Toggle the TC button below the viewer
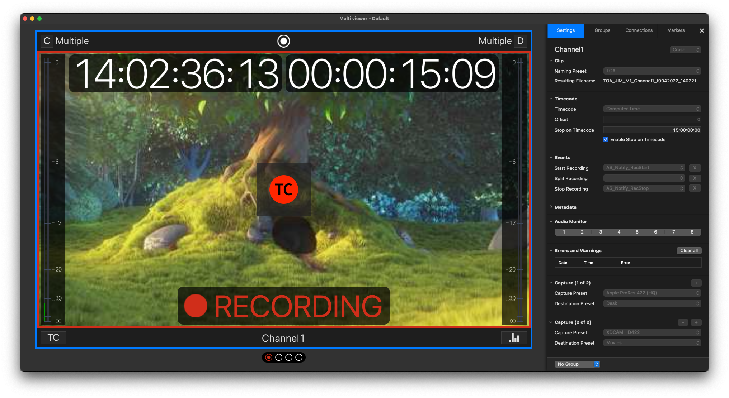This screenshot has height=398, width=729. 53,337
